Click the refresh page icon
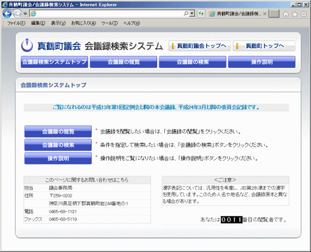The height and width of the screenshot is (252, 311). (x=201, y=13)
